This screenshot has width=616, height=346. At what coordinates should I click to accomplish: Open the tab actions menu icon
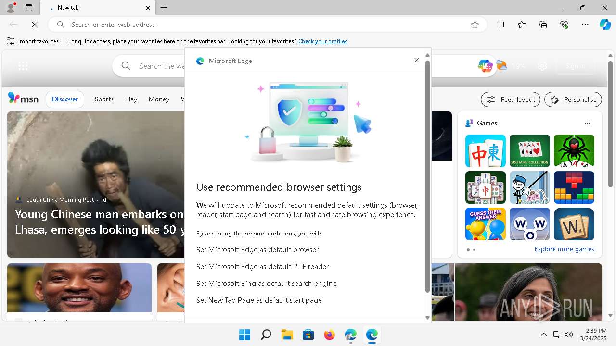(x=29, y=8)
